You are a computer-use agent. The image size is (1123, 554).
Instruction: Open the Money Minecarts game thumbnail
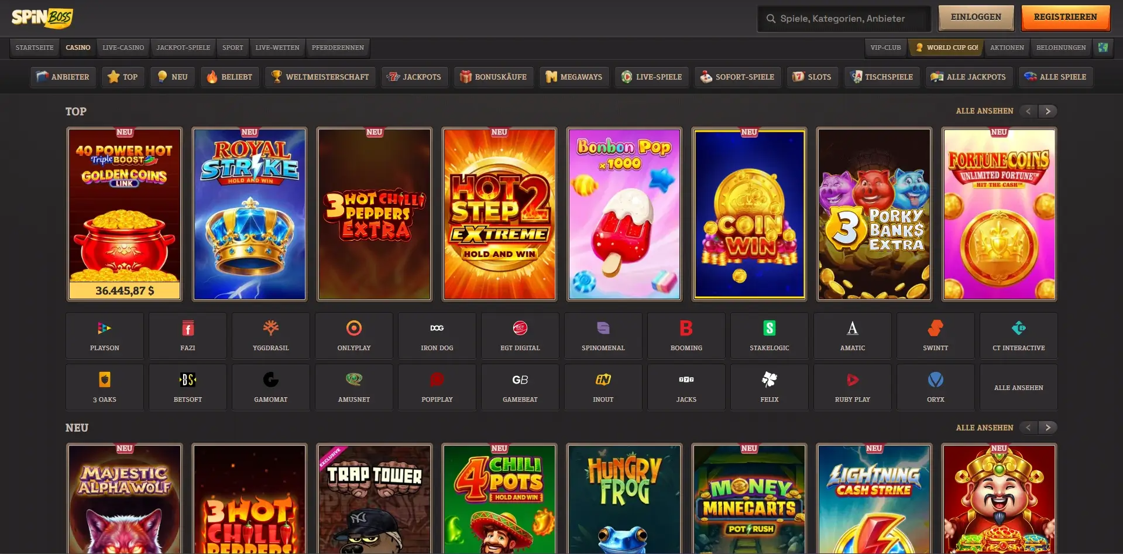coord(750,499)
